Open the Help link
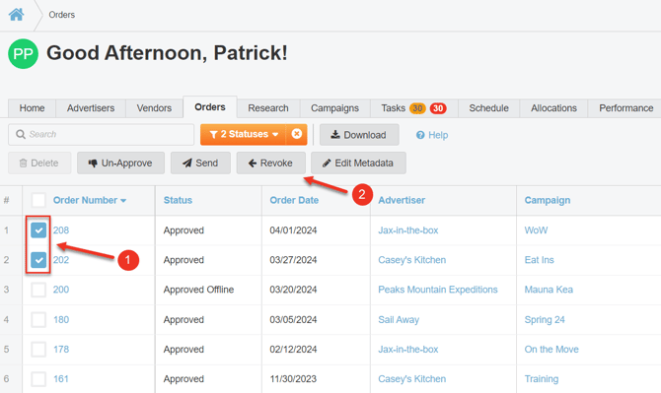 [432, 135]
